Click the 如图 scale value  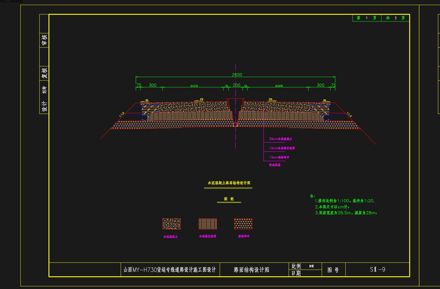tap(311, 266)
